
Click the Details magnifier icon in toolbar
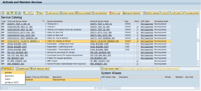tap(3, 13)
